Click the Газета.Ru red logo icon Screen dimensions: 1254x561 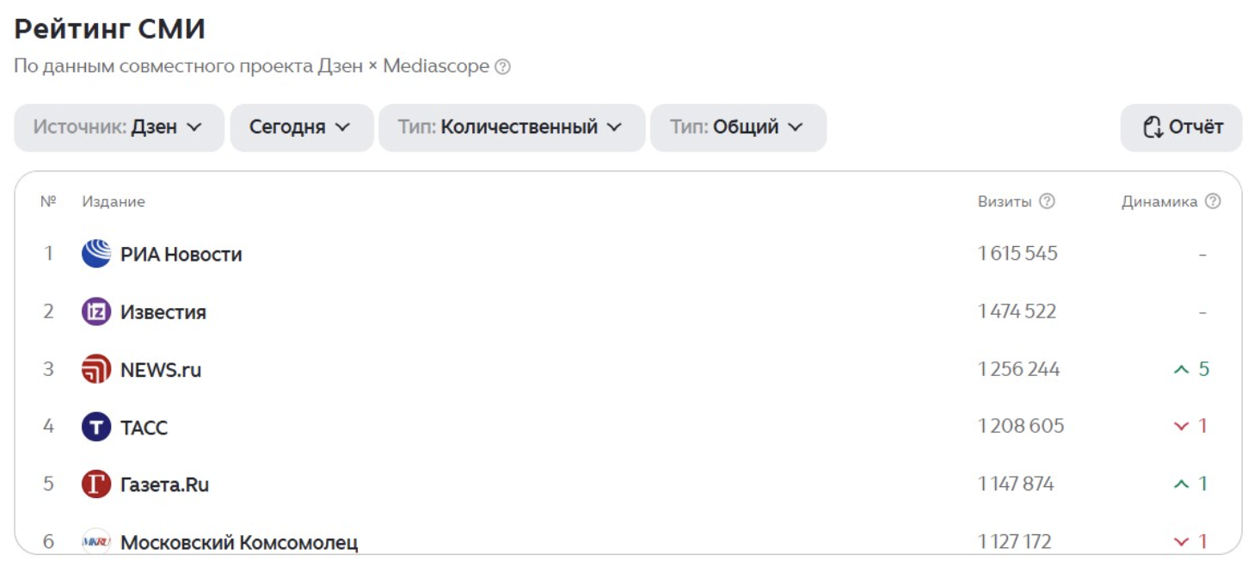pyautogui.click(x=96, y=484)
